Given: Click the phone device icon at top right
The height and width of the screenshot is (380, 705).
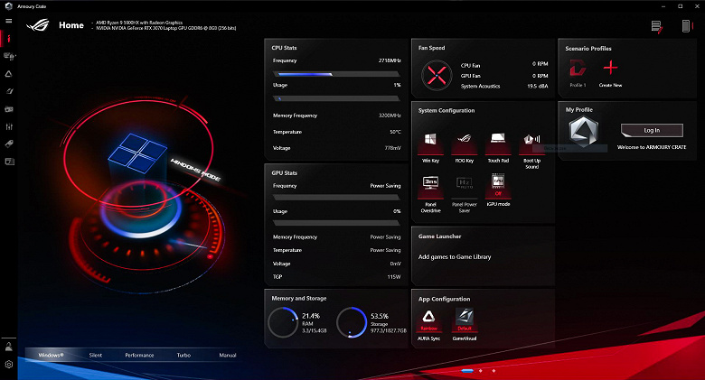Looking at the screenshot, I should coord(686,27).
